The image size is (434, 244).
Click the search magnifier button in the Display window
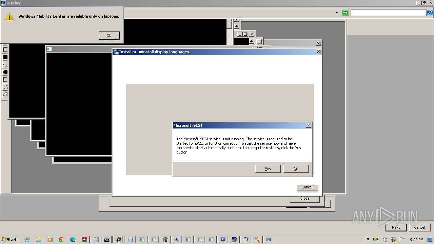pyautogui.click(x=430, y=13)
